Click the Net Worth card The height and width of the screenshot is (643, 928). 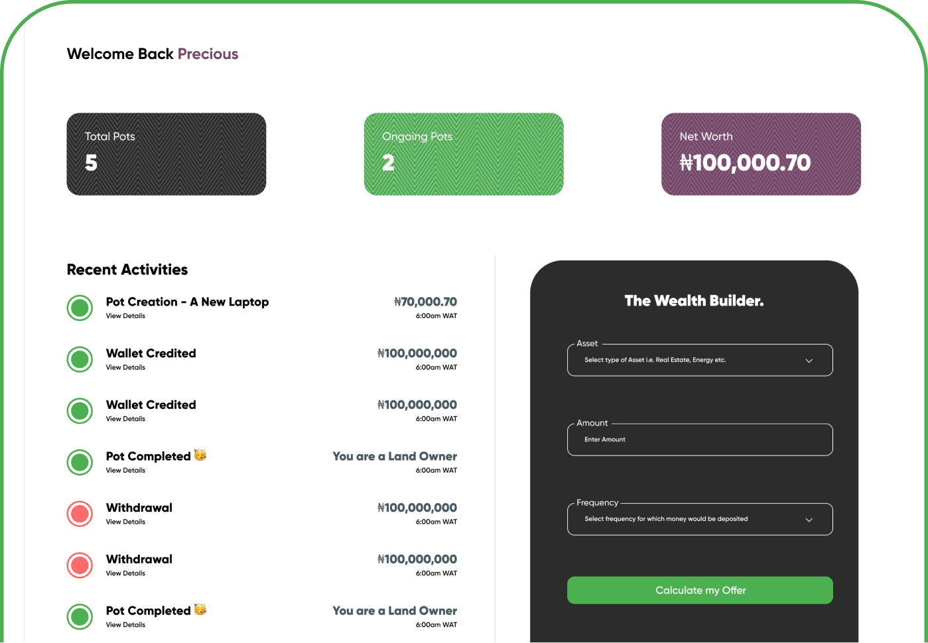(x=760, y=154)
